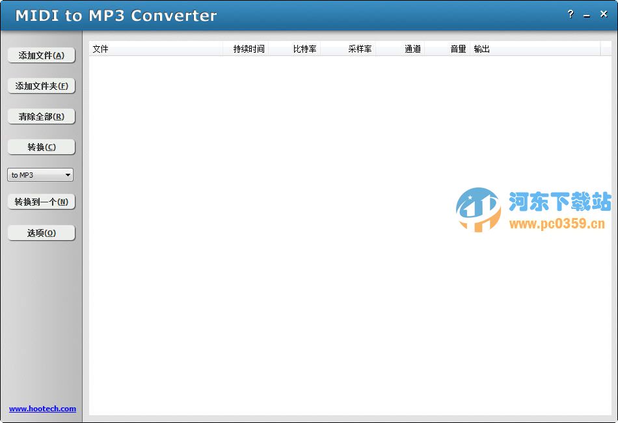Click the MIDI to MP3 Converter title bar
Image resolution: width=618 pixels, height=423 pixels.
(x=260, y=14)
